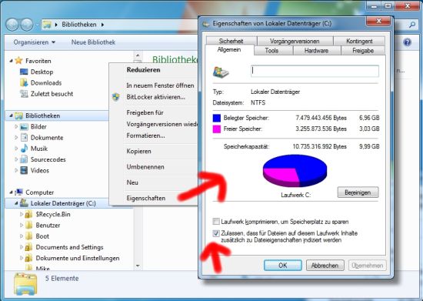The image size is (423, 301).
Task: Click the Desktop icon in Favoriten
Action: point(24,72)
